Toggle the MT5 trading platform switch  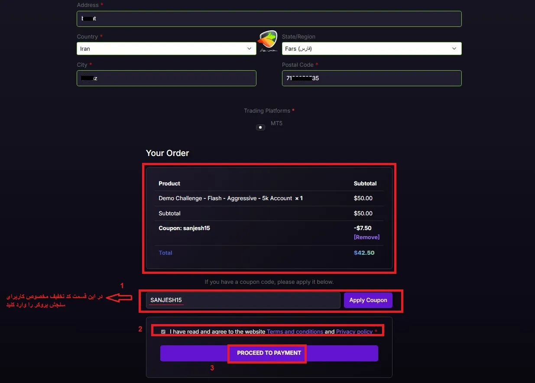[x=260, y=127]
